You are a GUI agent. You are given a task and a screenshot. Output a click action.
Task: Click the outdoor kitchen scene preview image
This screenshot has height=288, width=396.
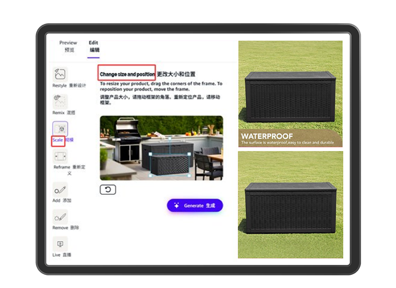pos(161,148)
